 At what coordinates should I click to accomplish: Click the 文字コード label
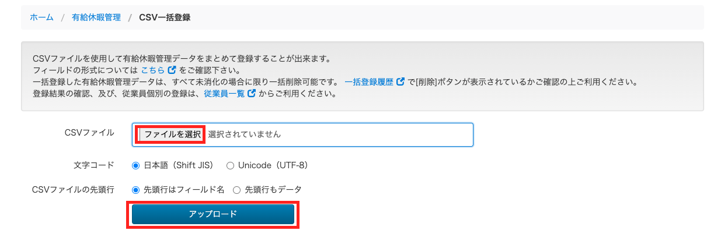[x=94, y=165]
